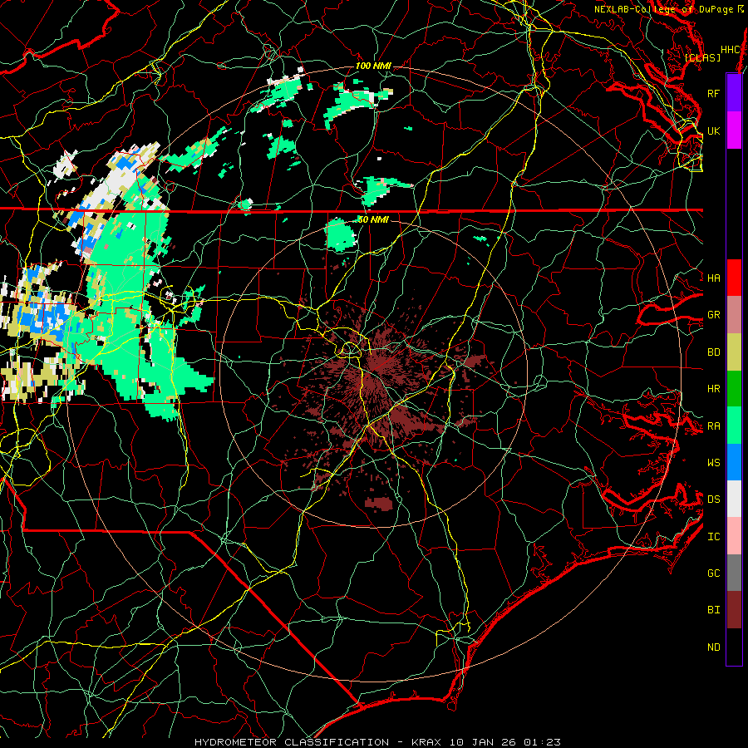
Task: Click the "NEXLAB-College of DuPage" credit text
Action: point(663,9)
